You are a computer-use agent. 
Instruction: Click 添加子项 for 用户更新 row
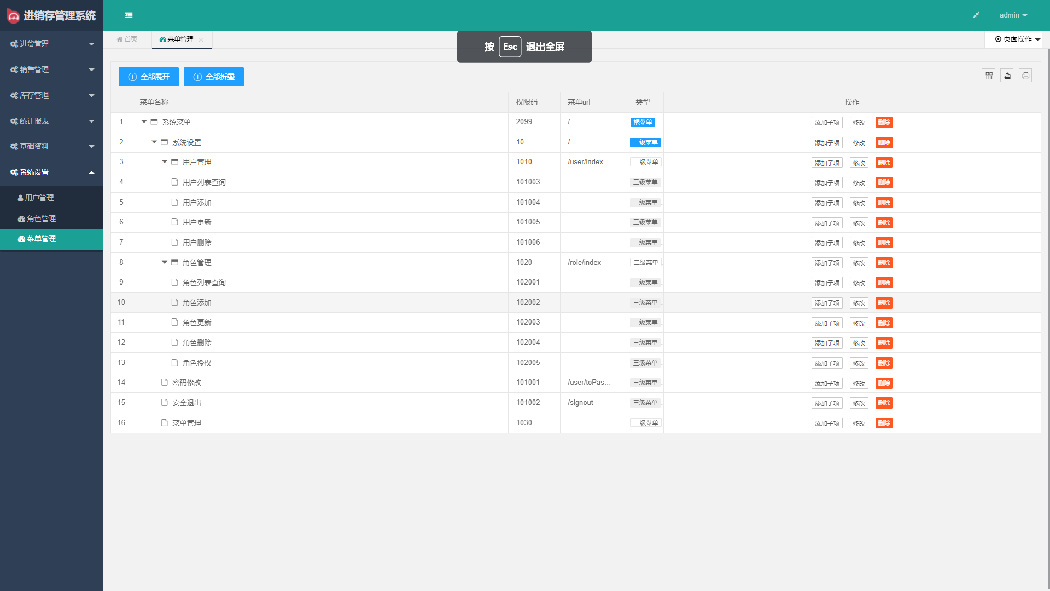827,223
